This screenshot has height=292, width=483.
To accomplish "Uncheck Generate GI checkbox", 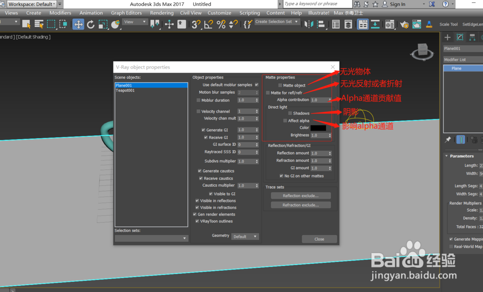I will [x=203, y=130].
